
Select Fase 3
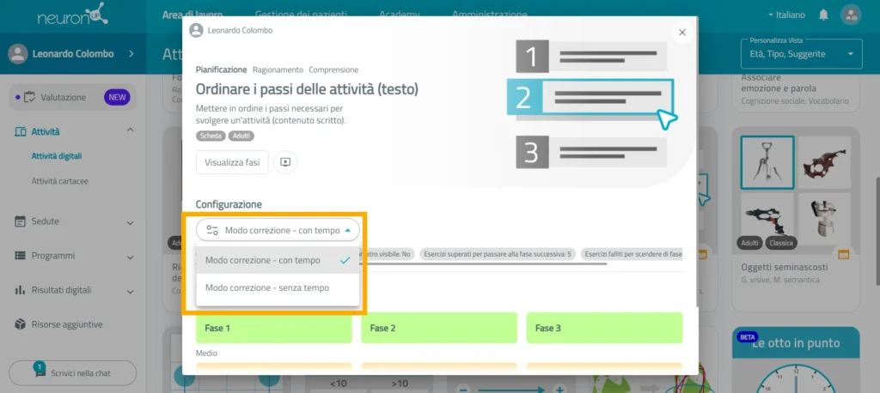point(604,328)
